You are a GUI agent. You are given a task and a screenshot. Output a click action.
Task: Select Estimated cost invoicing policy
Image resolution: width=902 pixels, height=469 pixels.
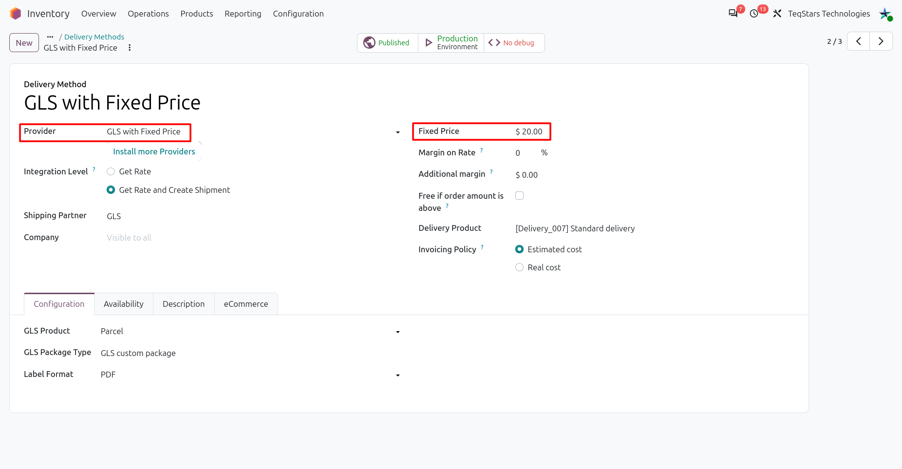tap(520, 249)
